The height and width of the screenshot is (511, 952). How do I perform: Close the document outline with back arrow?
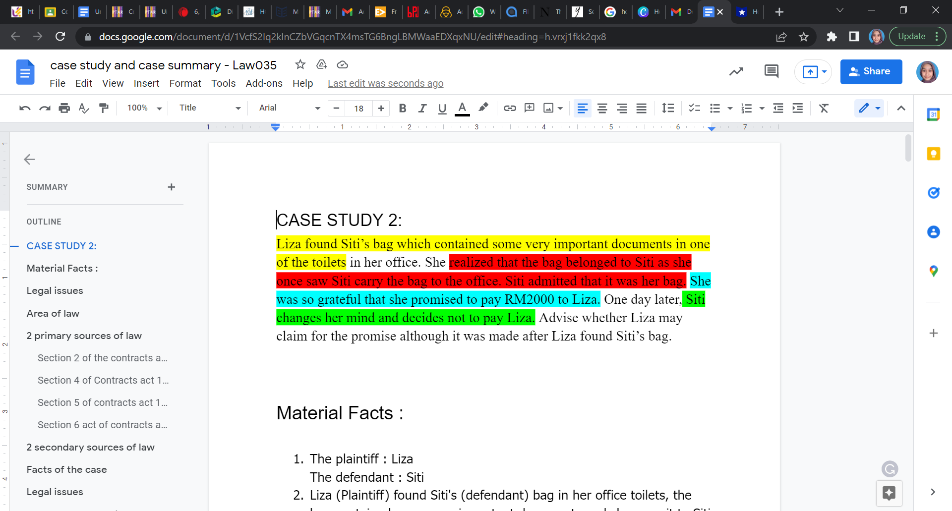(29, 159)
